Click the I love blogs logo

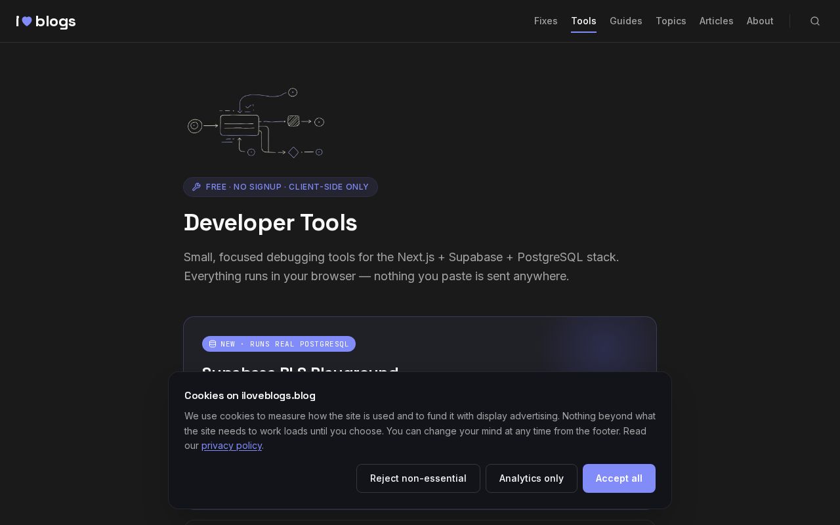click(x=46, y=22)
